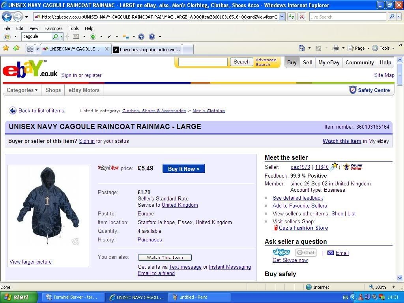Open the Favorites menu

pos(53,28)
